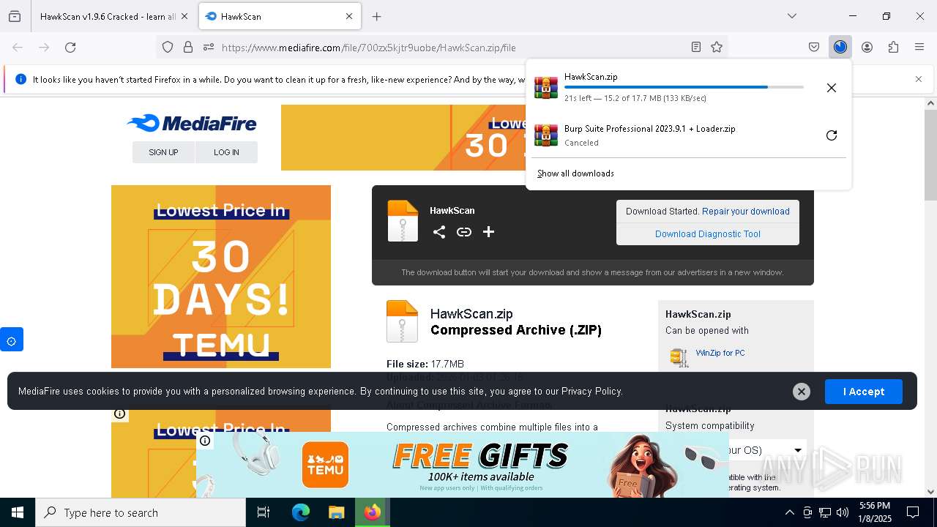Viewport: 937px width, 527px height.
Task: Open Task View on the taskbar
Action: tap(264, 512)
